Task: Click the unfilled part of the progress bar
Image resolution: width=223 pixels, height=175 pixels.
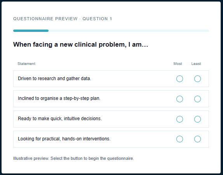Action: 129,31
